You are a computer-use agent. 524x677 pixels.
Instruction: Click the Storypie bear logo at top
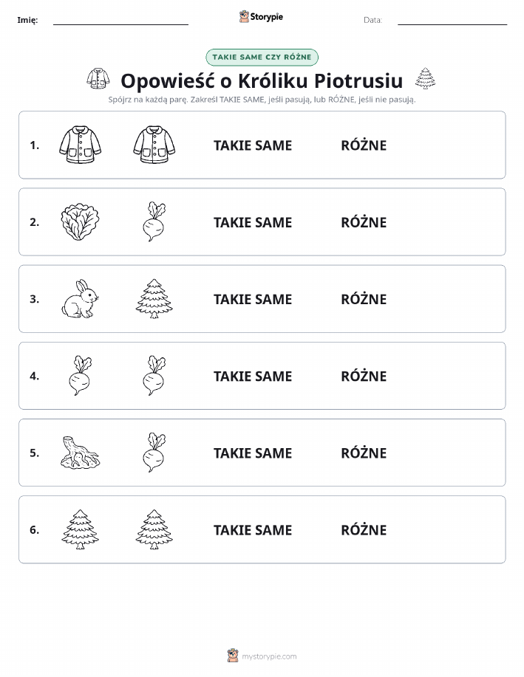coord(261,17)
